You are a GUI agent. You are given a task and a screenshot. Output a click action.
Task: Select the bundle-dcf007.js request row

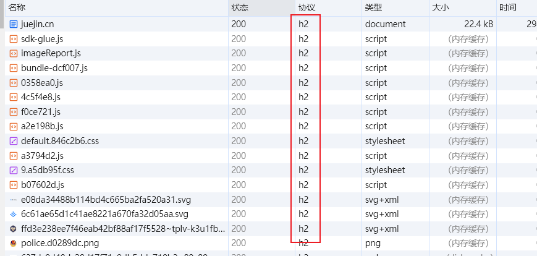click(x=54, y=68)
